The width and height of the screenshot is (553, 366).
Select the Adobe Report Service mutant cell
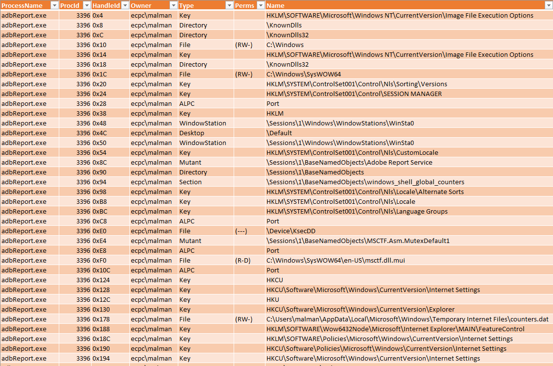(x=409, y=162)
